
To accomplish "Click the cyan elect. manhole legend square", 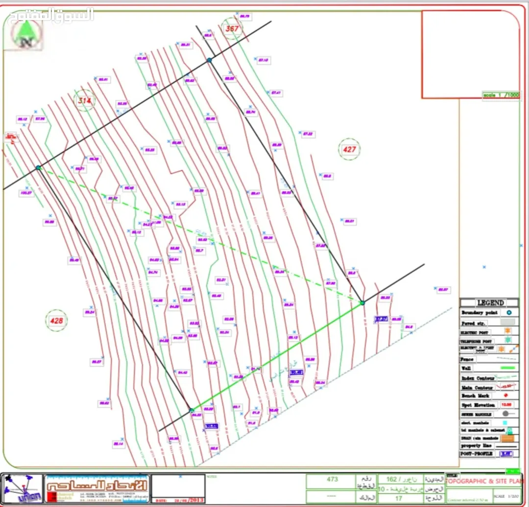I will pyautogui.click(x=505, y=423).
